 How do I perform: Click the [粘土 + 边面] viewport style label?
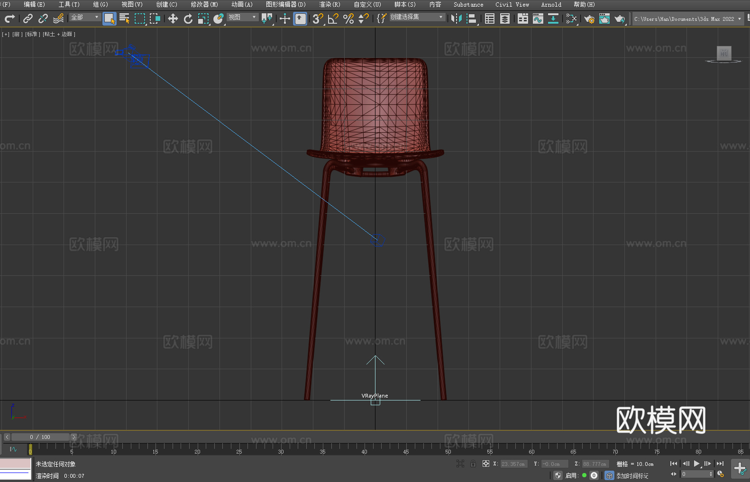point(59,34)
